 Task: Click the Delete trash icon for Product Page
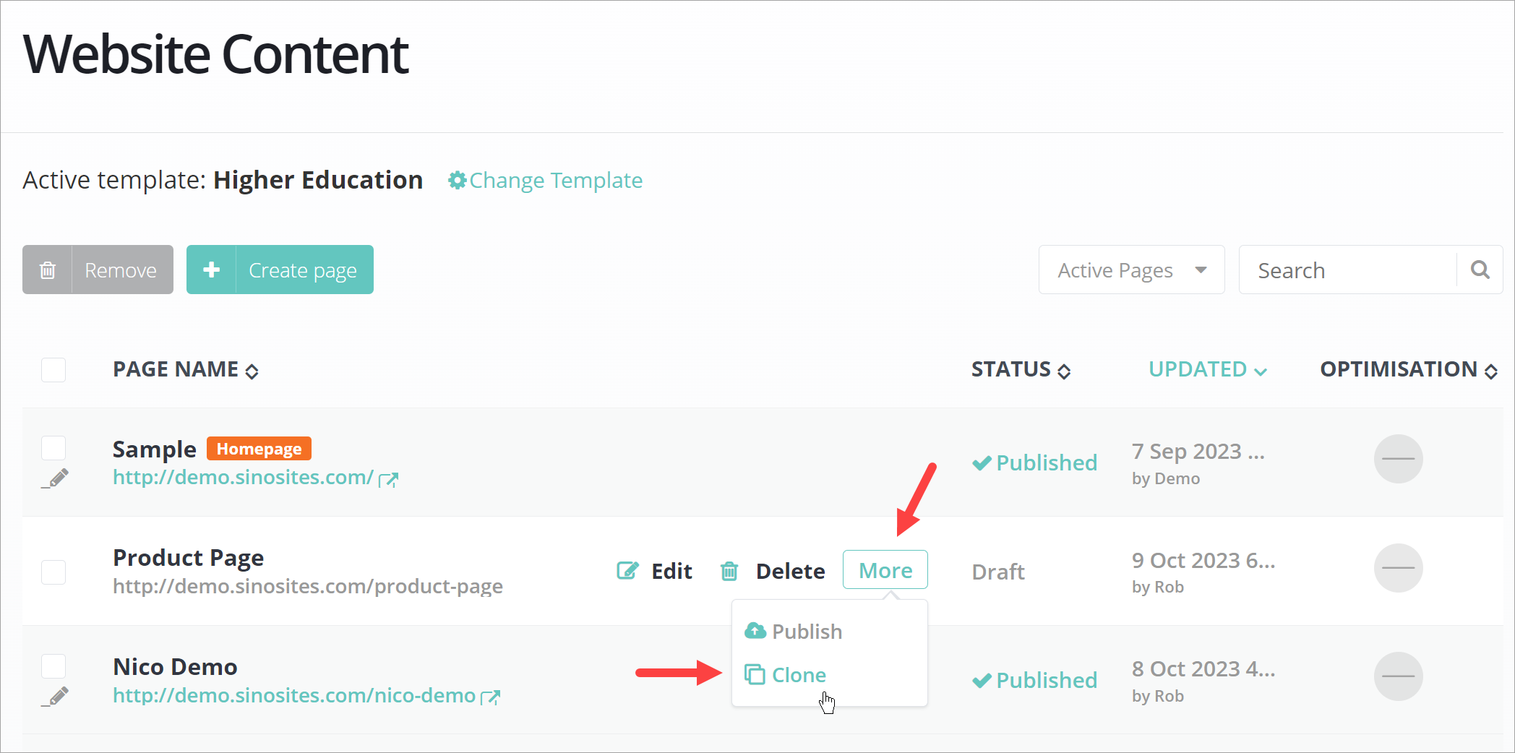(729, 572)
